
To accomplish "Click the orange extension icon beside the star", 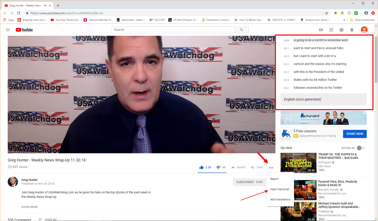I will [335, 13].
